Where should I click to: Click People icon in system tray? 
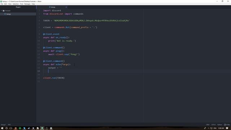click(205, 128)
